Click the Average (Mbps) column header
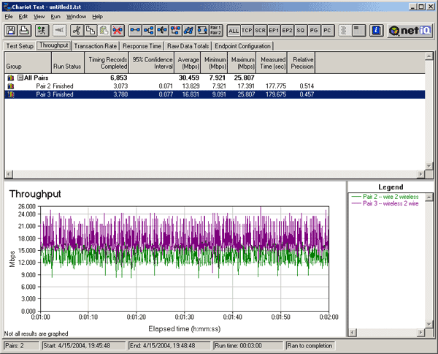Screen dimensions: 438x354 pyautogui.click(x=188, y=63)
